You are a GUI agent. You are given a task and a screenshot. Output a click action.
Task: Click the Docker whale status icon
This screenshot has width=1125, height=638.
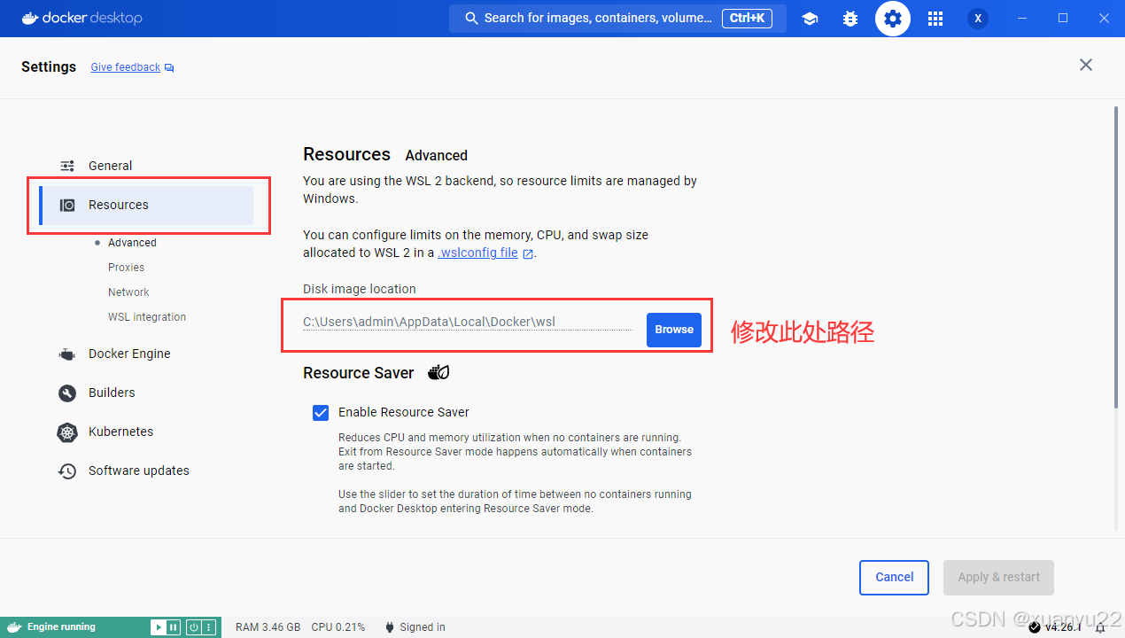(x=15, y=626)
